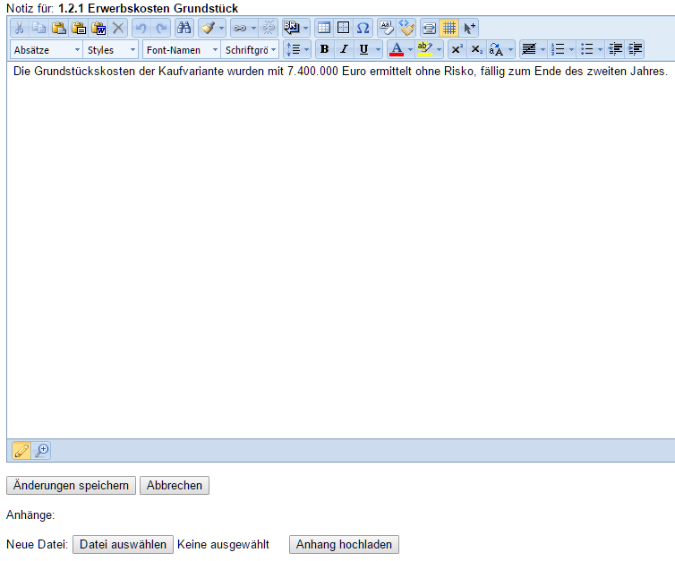Open the Absätze paragraph dropdown

47,50
